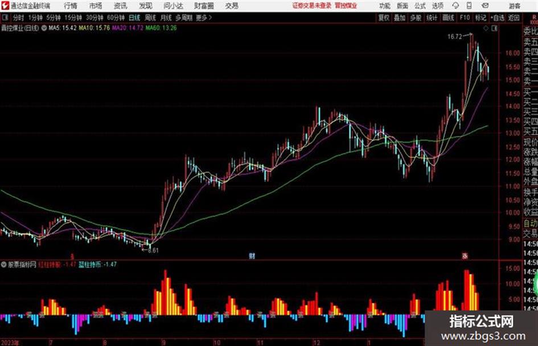The image size is (538, 346).
Task: Click the MA10: 15.76 indicator value
Action: (x=95, y=28)
